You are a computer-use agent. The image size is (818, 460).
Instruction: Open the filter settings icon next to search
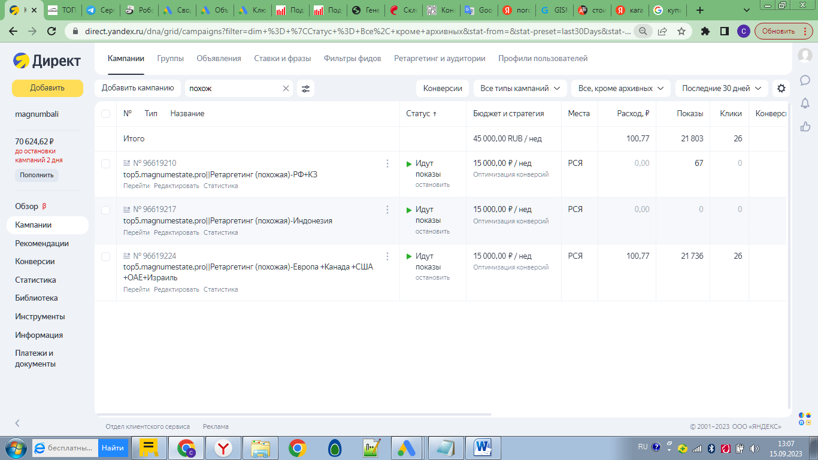click(305, 88)
